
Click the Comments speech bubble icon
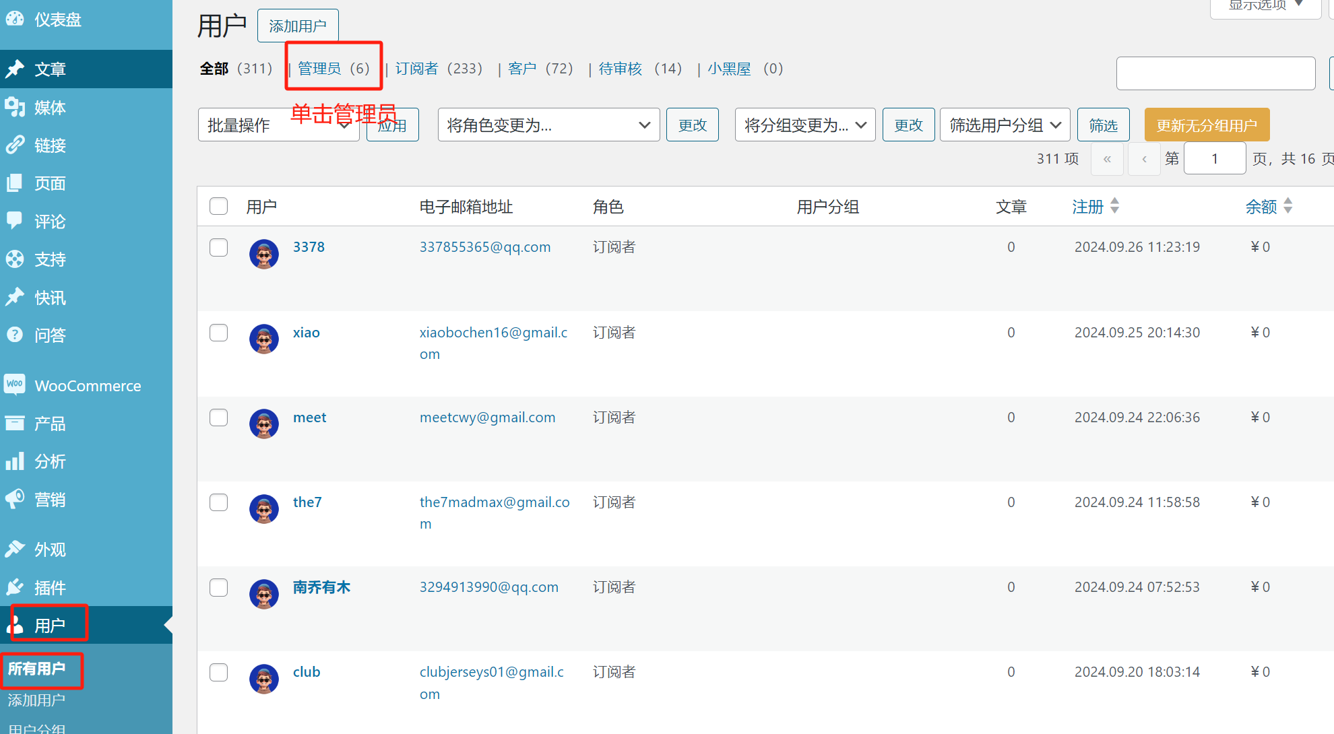[15, 221]
